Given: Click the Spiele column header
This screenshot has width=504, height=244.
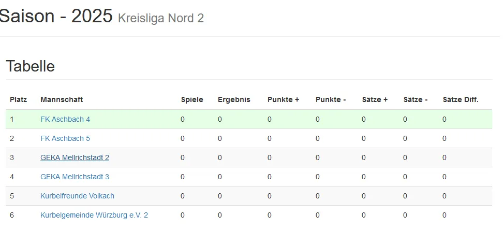Looking at the screenshot, I should click(192, 99).
